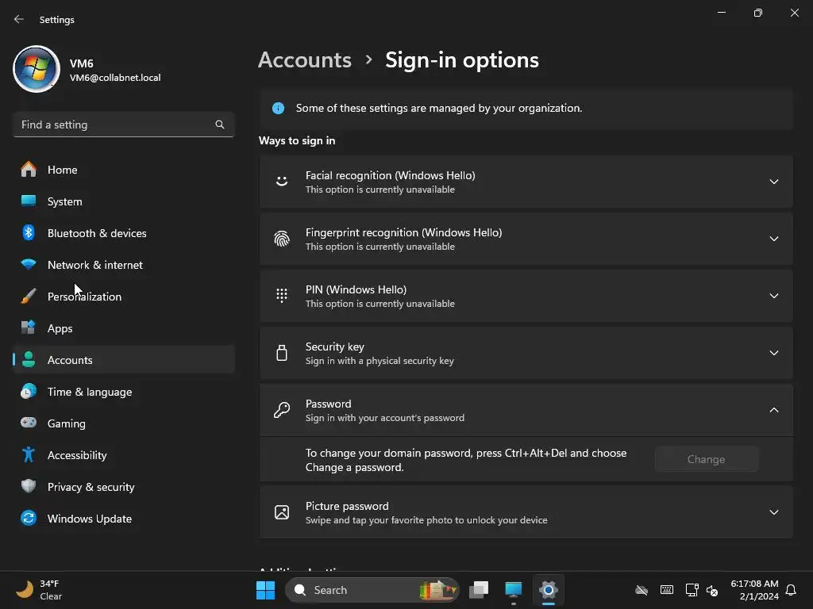813x609 pixels.
Task: Expand PIN (Windows Hello) chevron
Action: [773, 296]
